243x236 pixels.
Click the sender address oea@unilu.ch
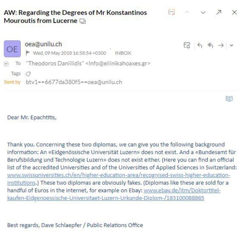pyautogui.click(x=43, y=44)
